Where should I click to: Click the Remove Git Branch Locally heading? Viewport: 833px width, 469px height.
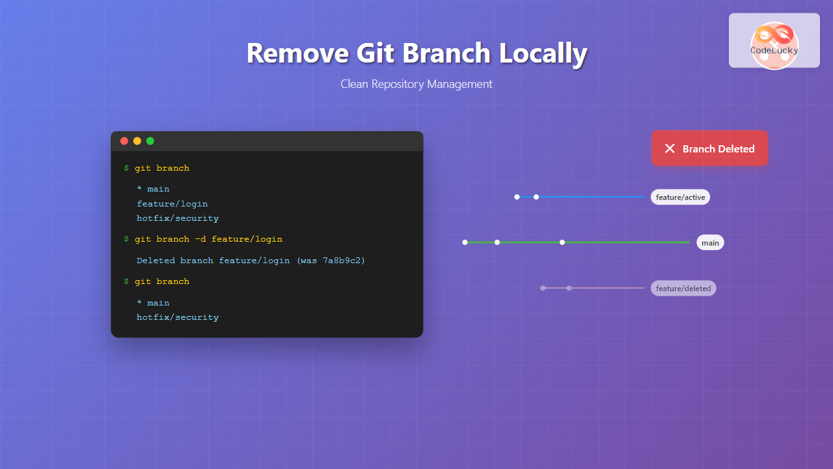click(416, 53)
